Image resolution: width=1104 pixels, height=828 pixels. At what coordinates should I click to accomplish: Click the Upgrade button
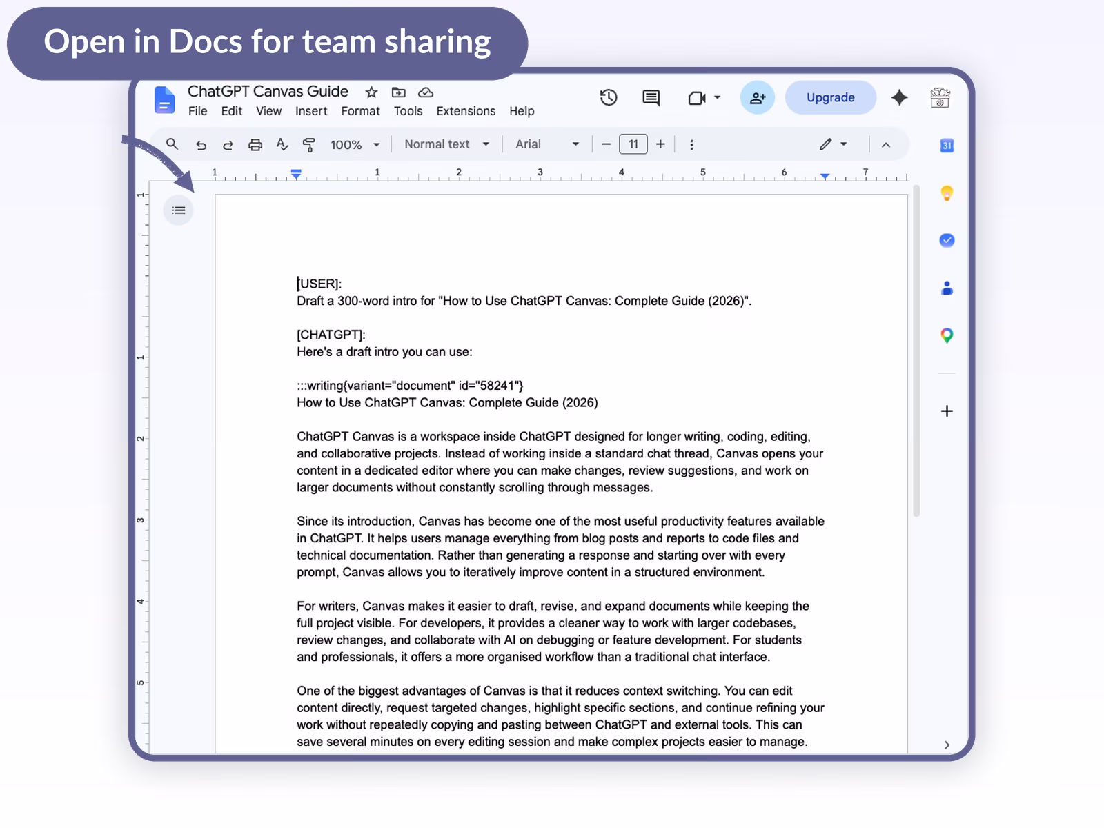[831, 97]
